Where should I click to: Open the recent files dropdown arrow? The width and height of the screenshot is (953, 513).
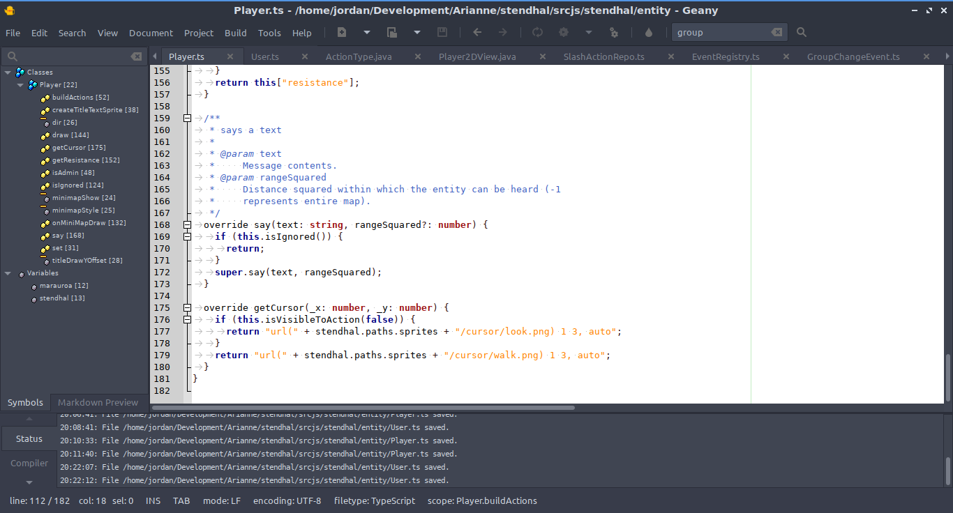[x=417, y=32]
